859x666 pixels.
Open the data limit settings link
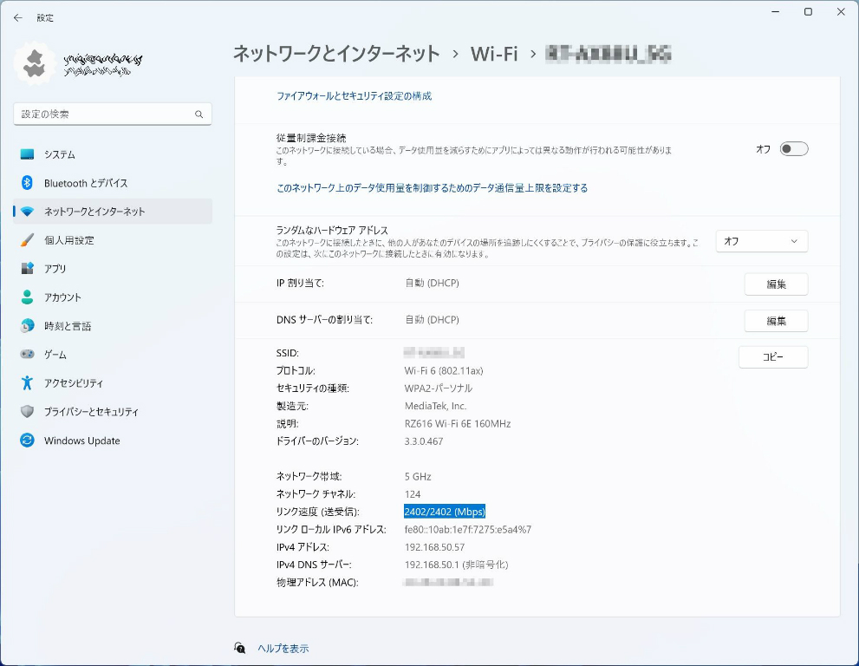[x=432, y=188]
